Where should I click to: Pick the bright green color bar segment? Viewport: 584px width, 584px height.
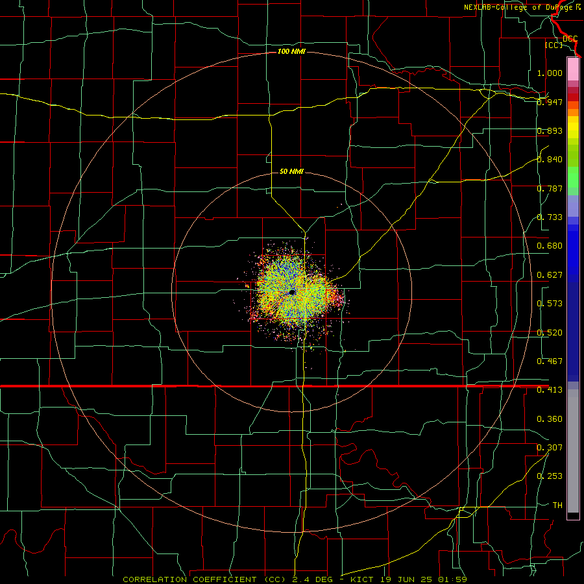[x=573, y=177]
